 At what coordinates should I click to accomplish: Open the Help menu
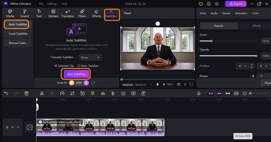tap(65, 4)
